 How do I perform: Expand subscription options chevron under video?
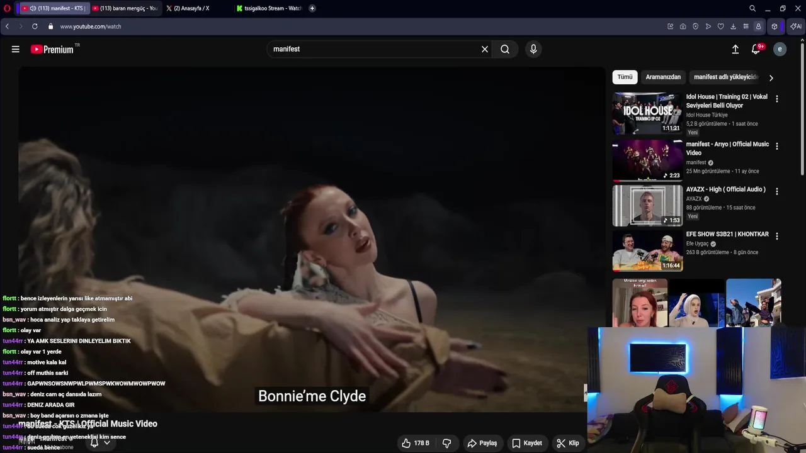pos(107,442)
